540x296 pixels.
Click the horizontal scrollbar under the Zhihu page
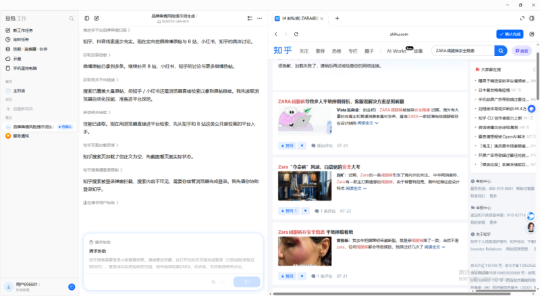click(x=391, y=293)
